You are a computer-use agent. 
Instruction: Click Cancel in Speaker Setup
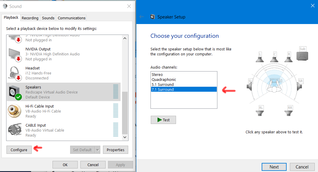pyautogui.click(x=302, y=167)
